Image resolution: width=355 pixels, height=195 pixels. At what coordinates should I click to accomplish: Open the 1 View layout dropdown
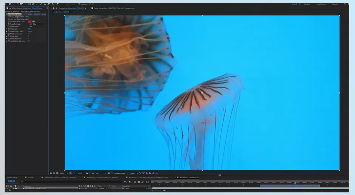tap(134, 173)
